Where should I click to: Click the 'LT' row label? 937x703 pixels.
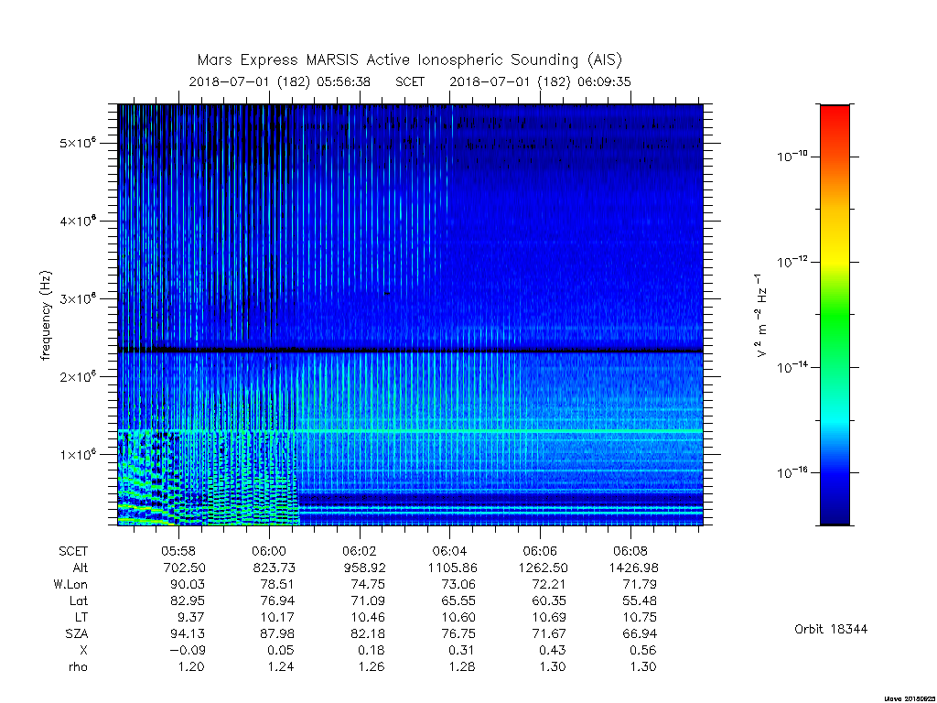click(81, 617)
